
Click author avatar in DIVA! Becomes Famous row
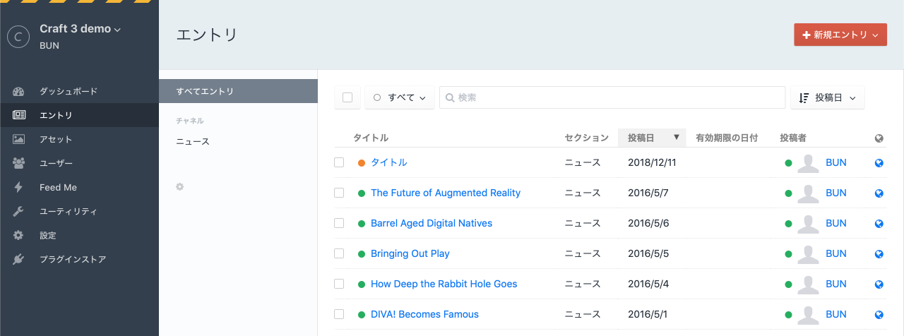point(808,315)
